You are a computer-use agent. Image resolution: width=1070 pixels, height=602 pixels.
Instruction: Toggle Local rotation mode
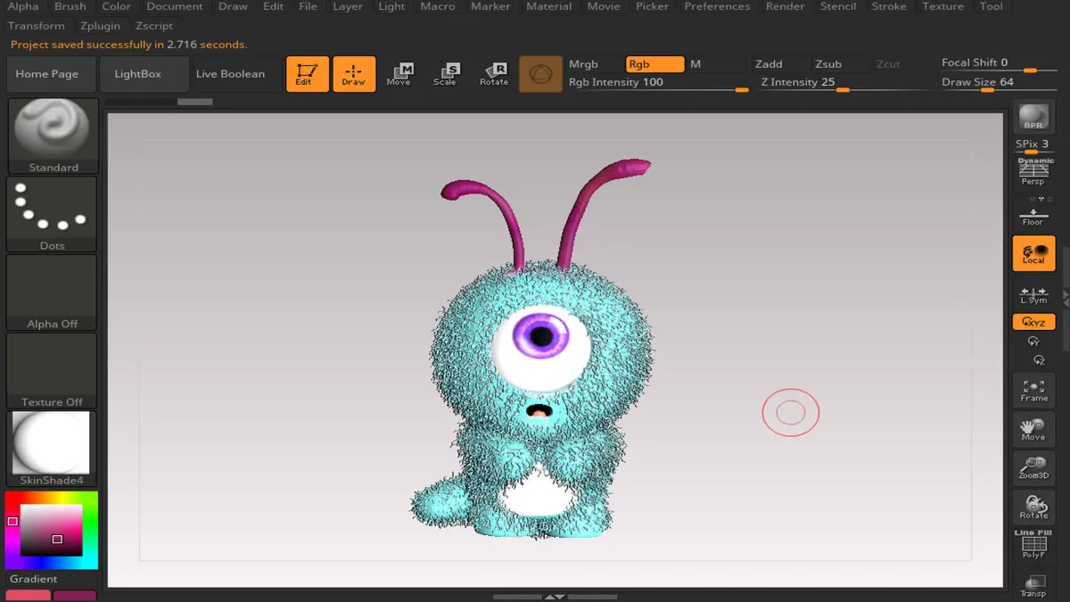point(1033,253)
